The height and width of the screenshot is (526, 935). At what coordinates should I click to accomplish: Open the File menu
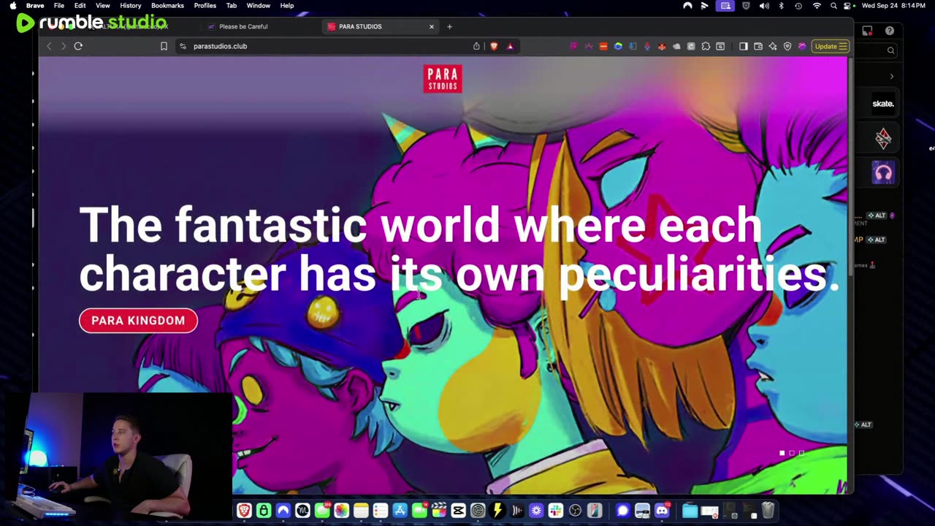59,6
